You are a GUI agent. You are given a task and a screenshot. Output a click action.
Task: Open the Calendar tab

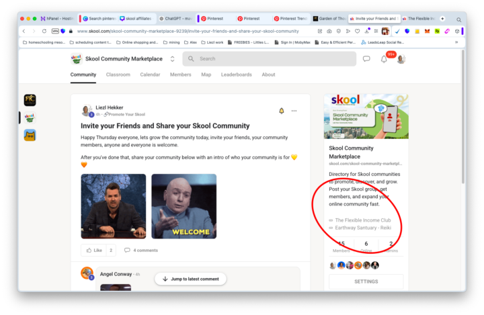point(150,75)
